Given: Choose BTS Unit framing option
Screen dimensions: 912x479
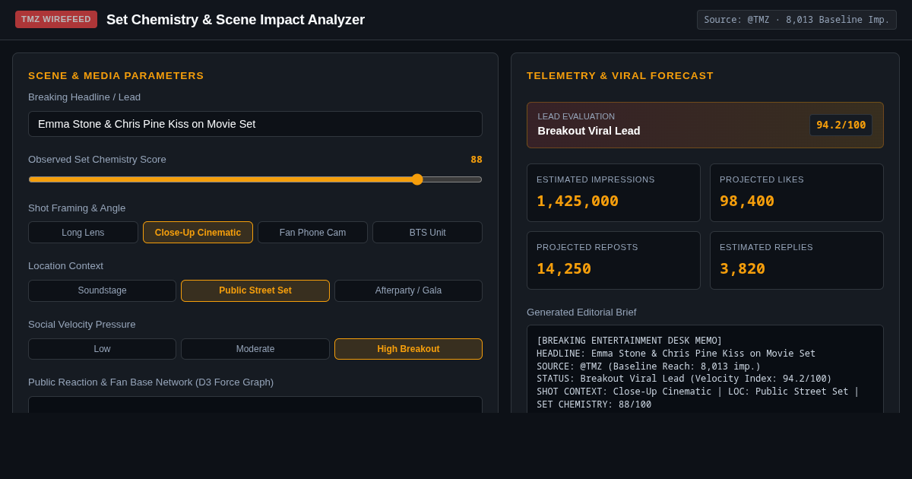Looking at the screenshot, I should [427, 233].
